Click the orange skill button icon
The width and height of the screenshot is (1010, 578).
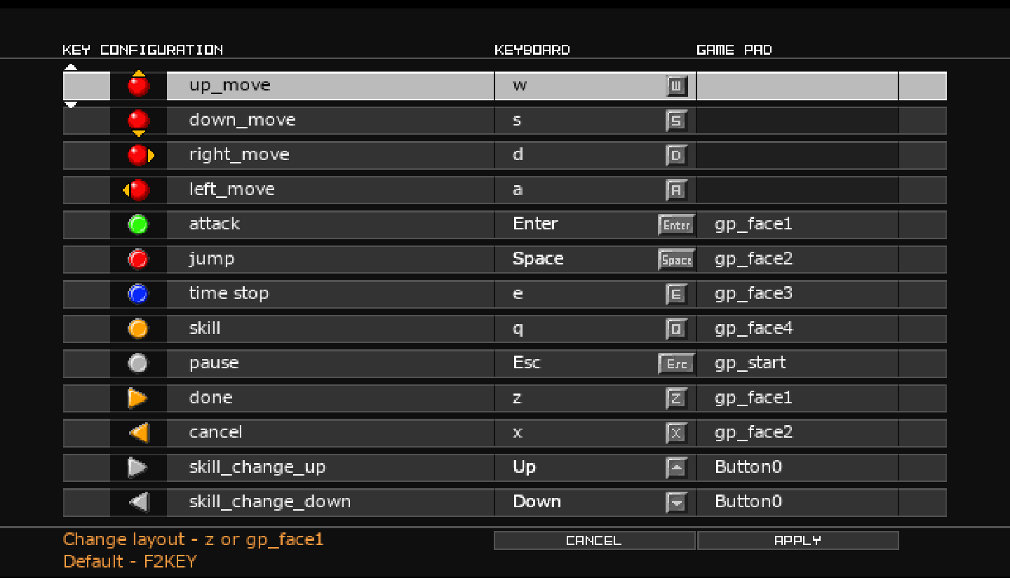[138, 328]
